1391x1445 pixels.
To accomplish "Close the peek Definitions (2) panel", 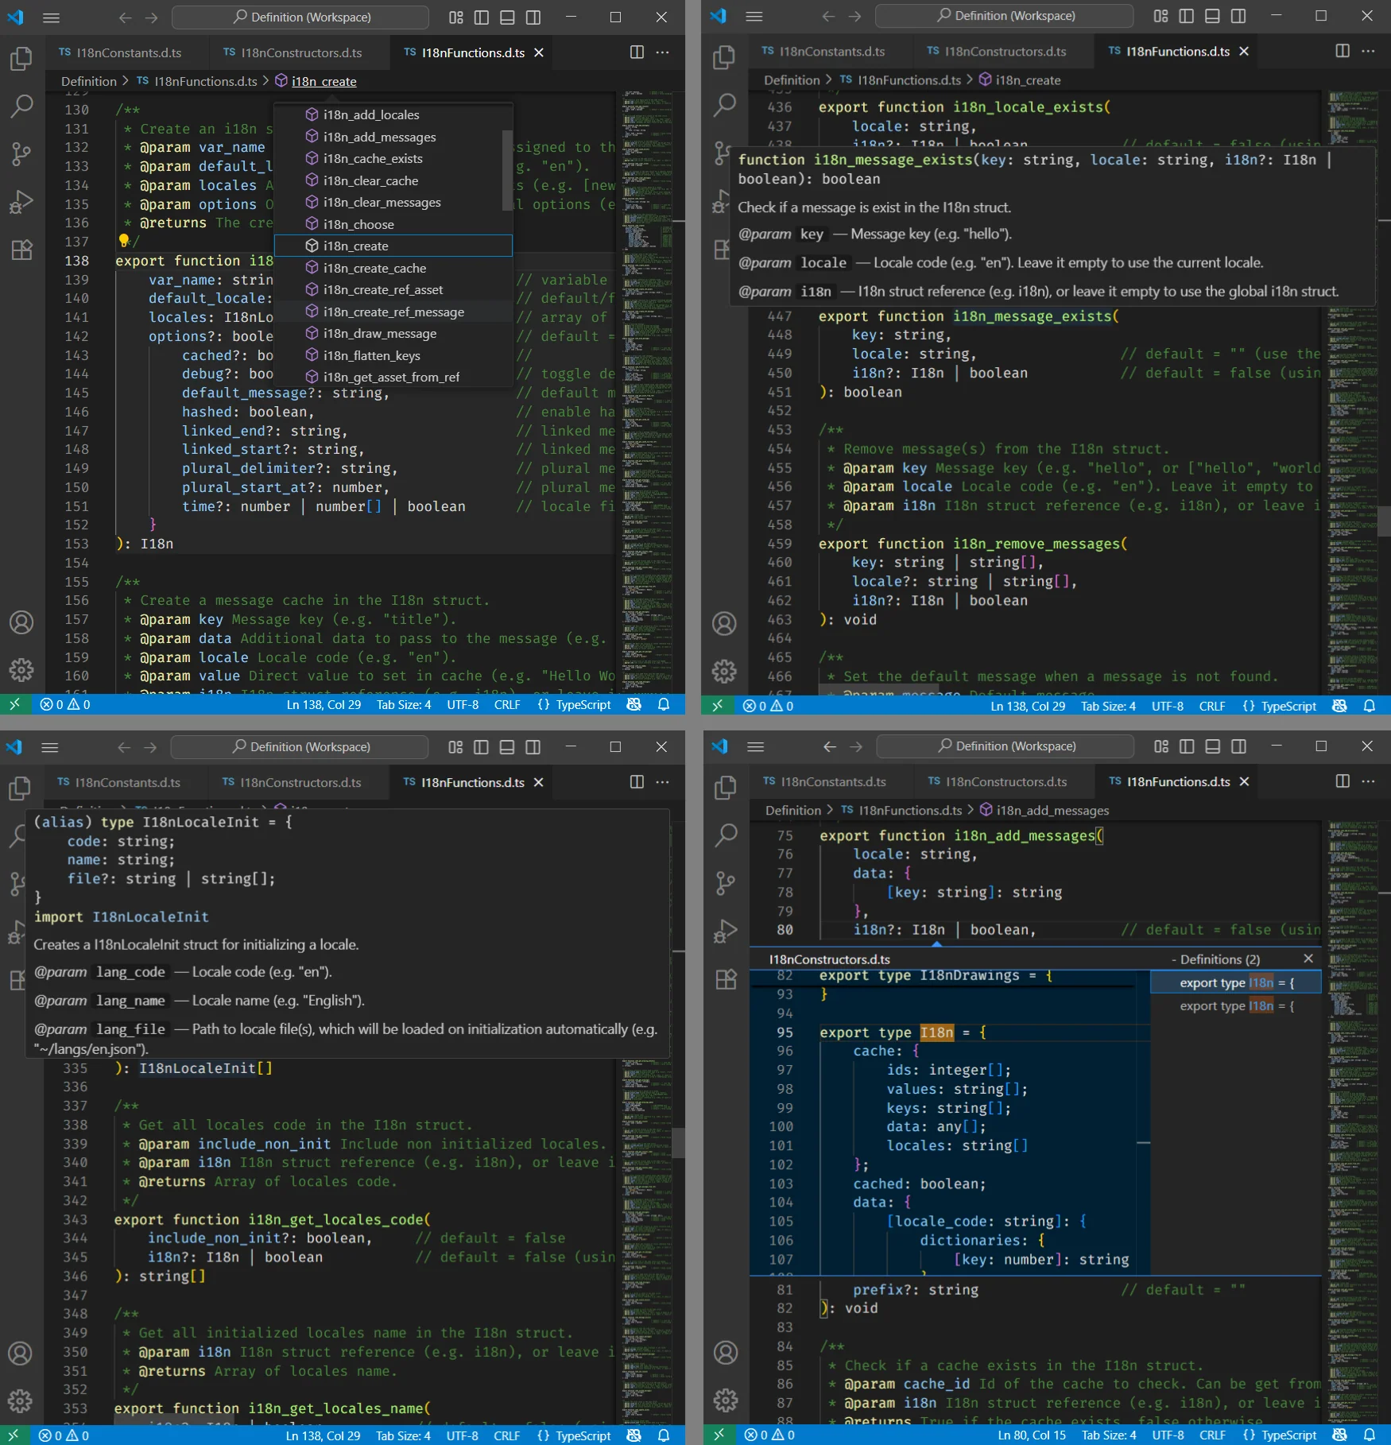I will pos(1308,959).
